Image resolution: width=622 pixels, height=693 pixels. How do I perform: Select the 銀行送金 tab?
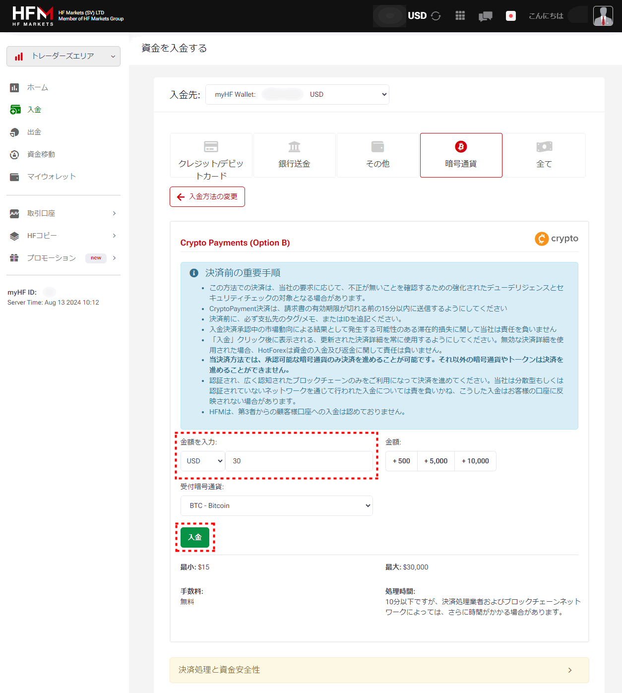(x=295, y=155)
